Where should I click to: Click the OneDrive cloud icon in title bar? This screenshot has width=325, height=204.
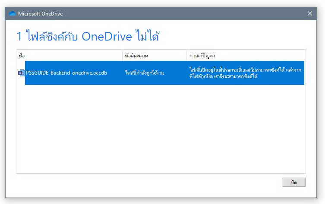pyautogui.click(x=13, y=14)
